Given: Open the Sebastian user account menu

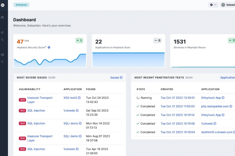Looking at the screenshot, I should [228, 5].
